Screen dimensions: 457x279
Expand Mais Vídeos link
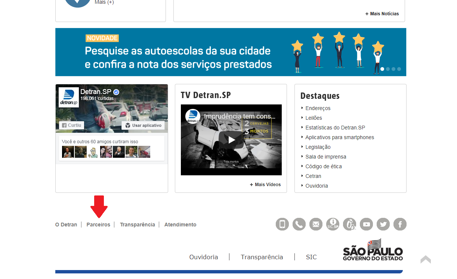[265, 185]
